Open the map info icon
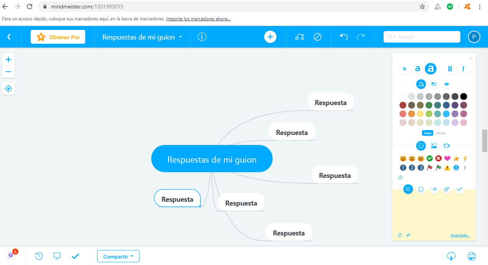 (x=202, y=37)
